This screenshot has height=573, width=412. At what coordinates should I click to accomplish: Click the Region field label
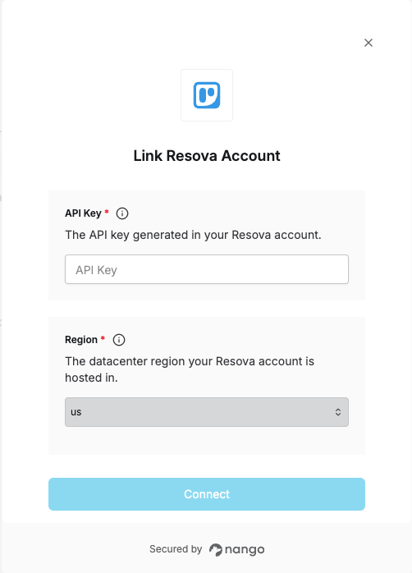[81, 340]
